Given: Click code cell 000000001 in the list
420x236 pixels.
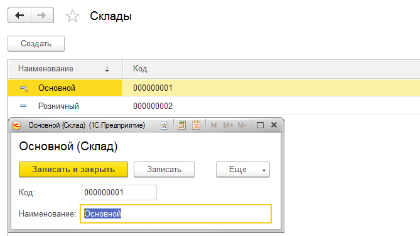Looking at the screenshot, I should pos(153,88).
